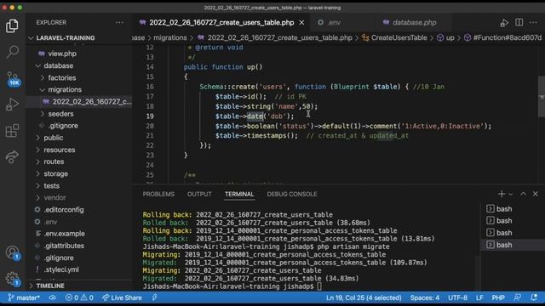Open the Extensions view

pyautogui.click(x=12, y=130)
